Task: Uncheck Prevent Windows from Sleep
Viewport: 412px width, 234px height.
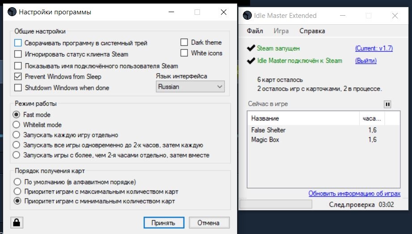Action: 18,76
